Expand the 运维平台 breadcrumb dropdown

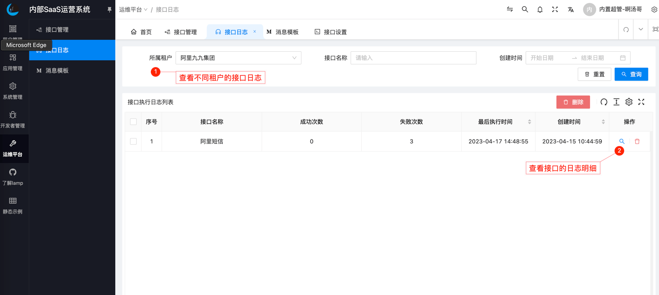[x=133, y=9]
